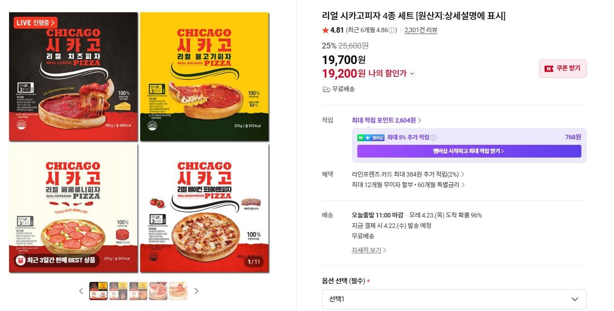Open the 옵션 선택 선택1 dropdown

(x=454, y=299)
